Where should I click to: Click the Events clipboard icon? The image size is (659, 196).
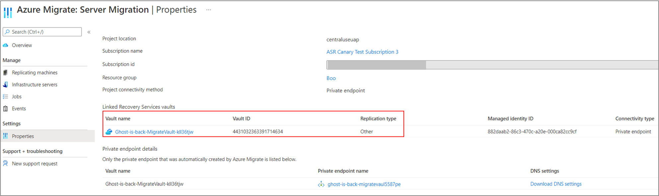click(6, 108)
